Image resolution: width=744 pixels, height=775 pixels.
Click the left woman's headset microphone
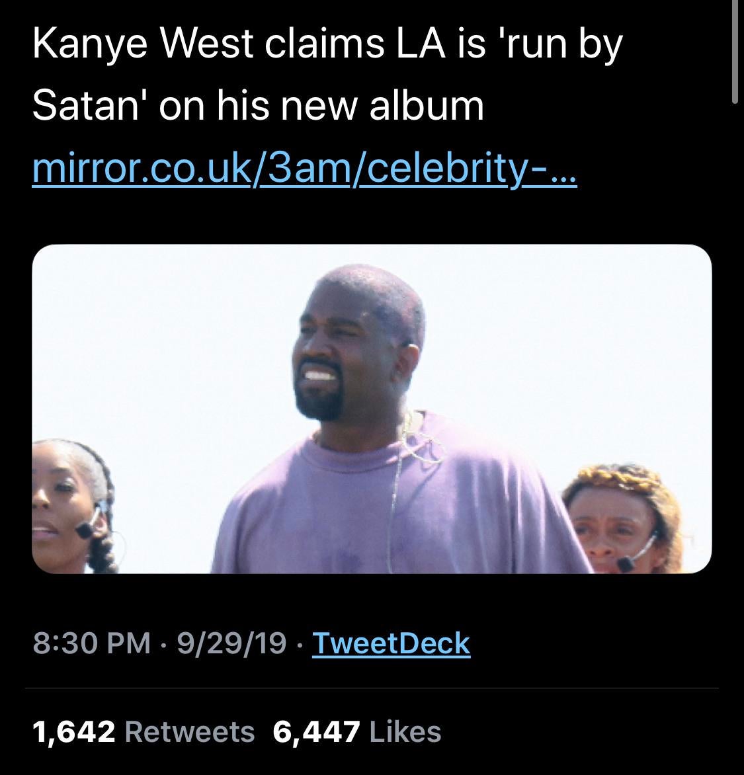click(85, 529)
